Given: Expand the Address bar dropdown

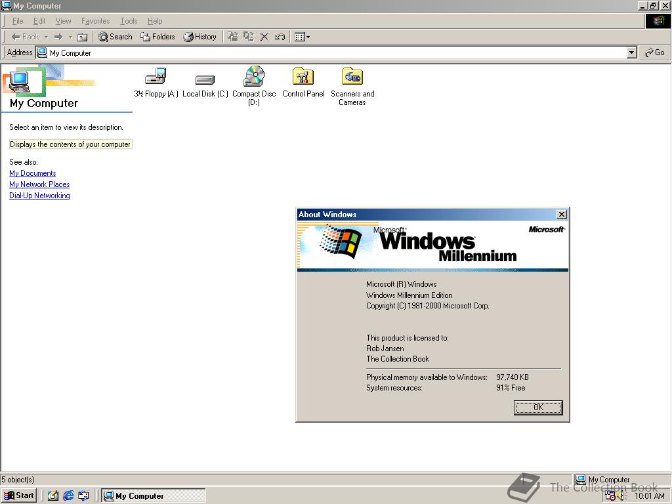Looking at the screenshot, I should [x=631, y=52].
